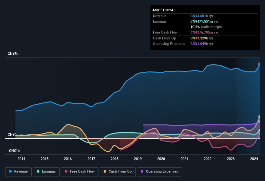Click the Revenue endpoint marker on chart
265x181 pixels.
click(260, 64)
